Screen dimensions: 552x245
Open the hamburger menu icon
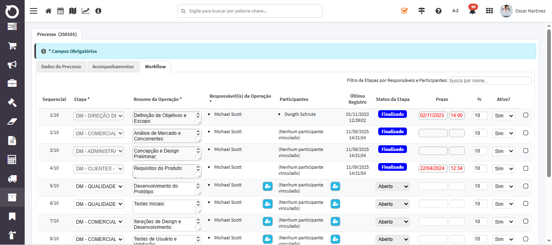[x=34, y=11]
